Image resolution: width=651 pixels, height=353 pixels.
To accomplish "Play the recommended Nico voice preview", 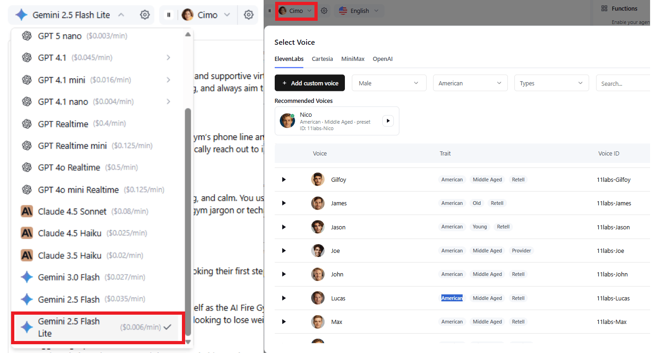I will [388, 121].
